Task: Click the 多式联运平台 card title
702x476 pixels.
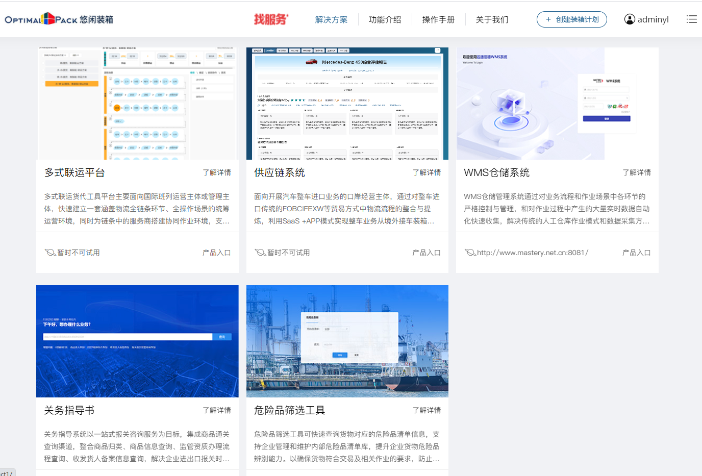Action: point(74,172)
